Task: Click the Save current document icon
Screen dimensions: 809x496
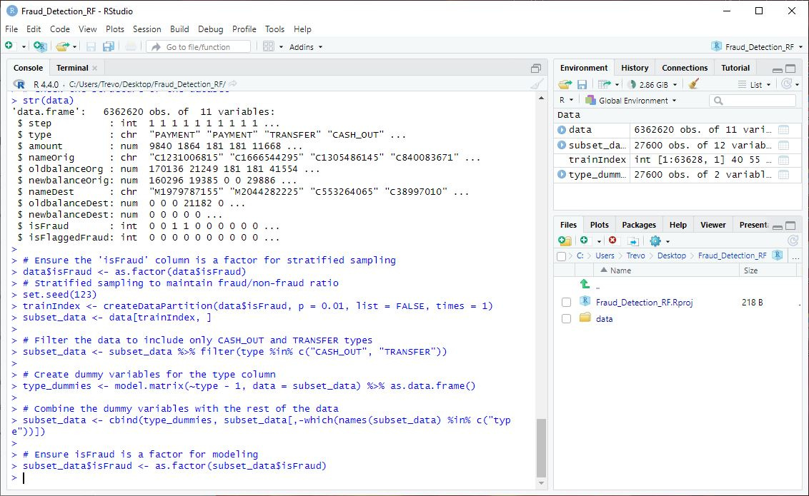Action: (91, 47)
